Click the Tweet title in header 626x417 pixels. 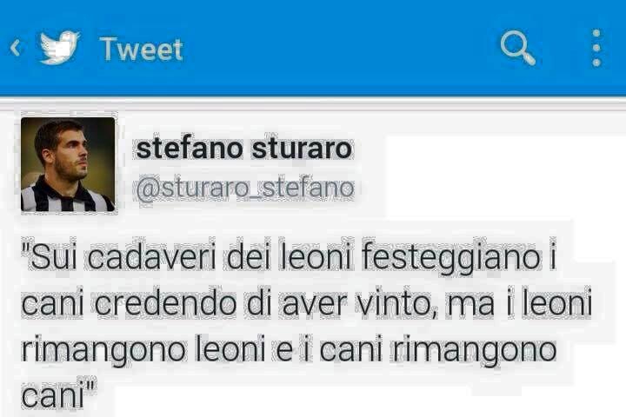[142, 49]
